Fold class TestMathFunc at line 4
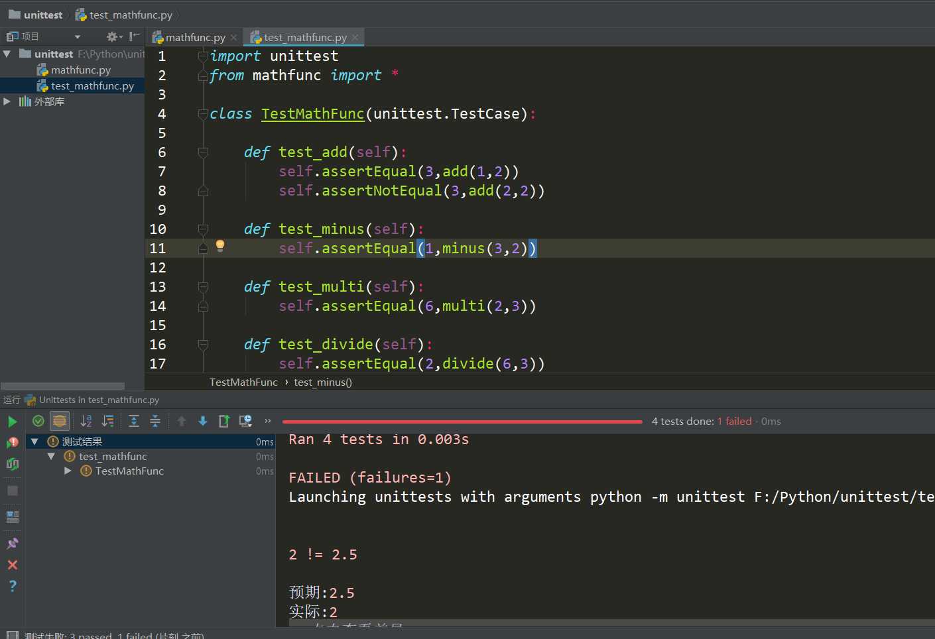The height and width of the screenshot is (639, 935). 203,114
